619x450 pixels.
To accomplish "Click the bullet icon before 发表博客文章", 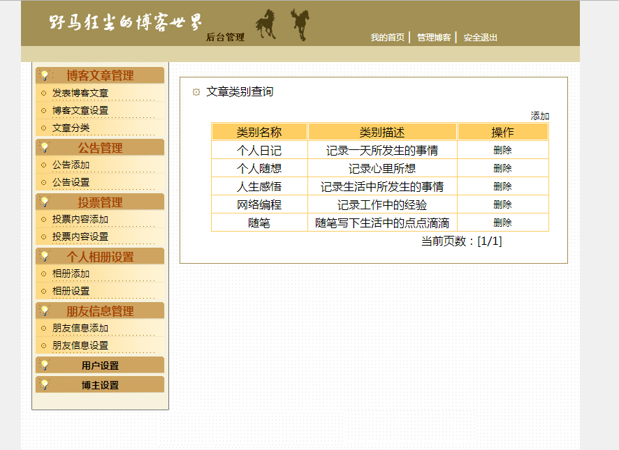I will click(44, 93).
